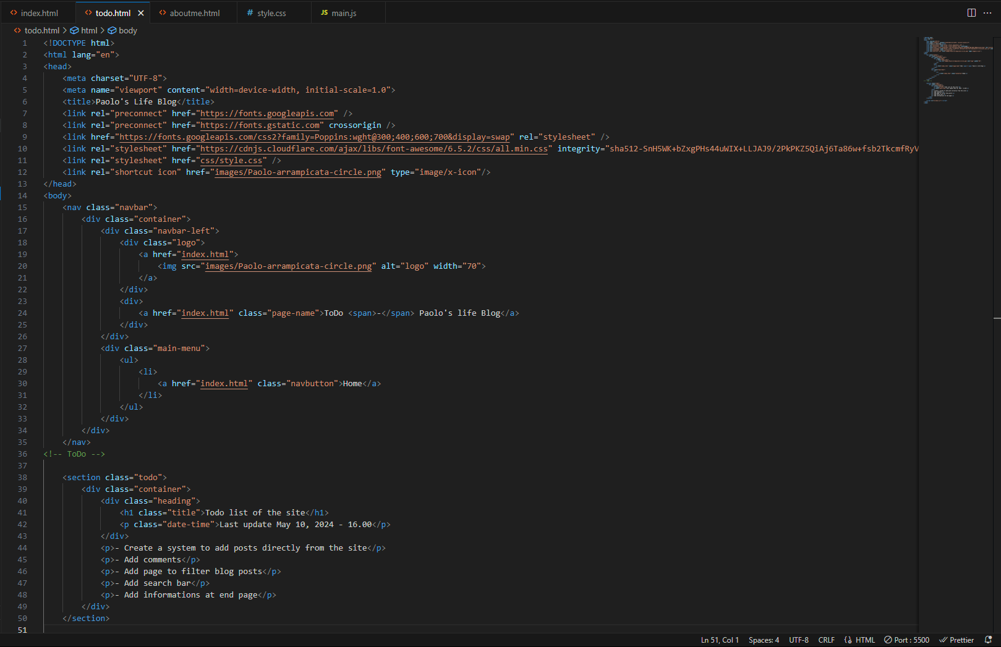1001x647 pixels.
Task: Follow index.html link in navbutton anchor
Action: click(224, 384)
